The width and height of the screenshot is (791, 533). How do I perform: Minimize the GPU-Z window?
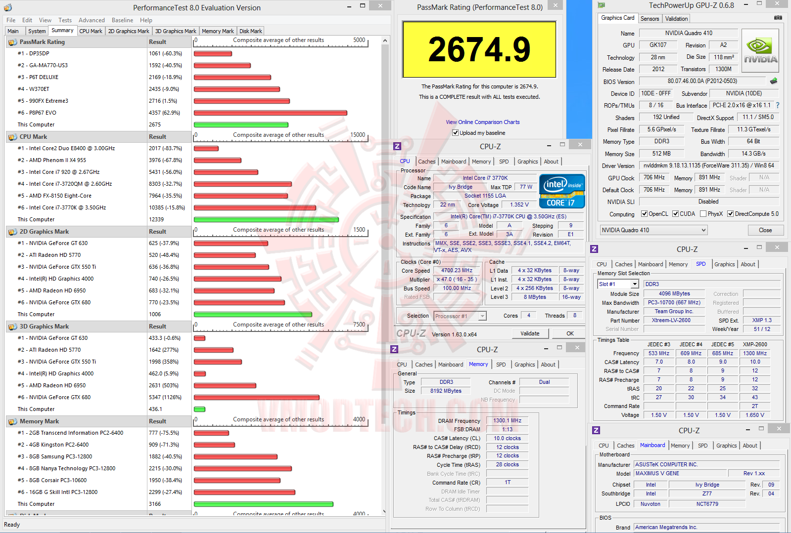pyautogui.click(x=745, y=4)
